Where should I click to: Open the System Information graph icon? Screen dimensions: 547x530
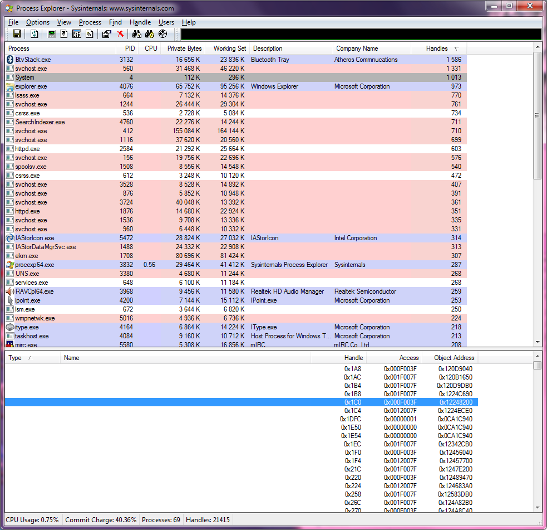(x=52, y=34)
